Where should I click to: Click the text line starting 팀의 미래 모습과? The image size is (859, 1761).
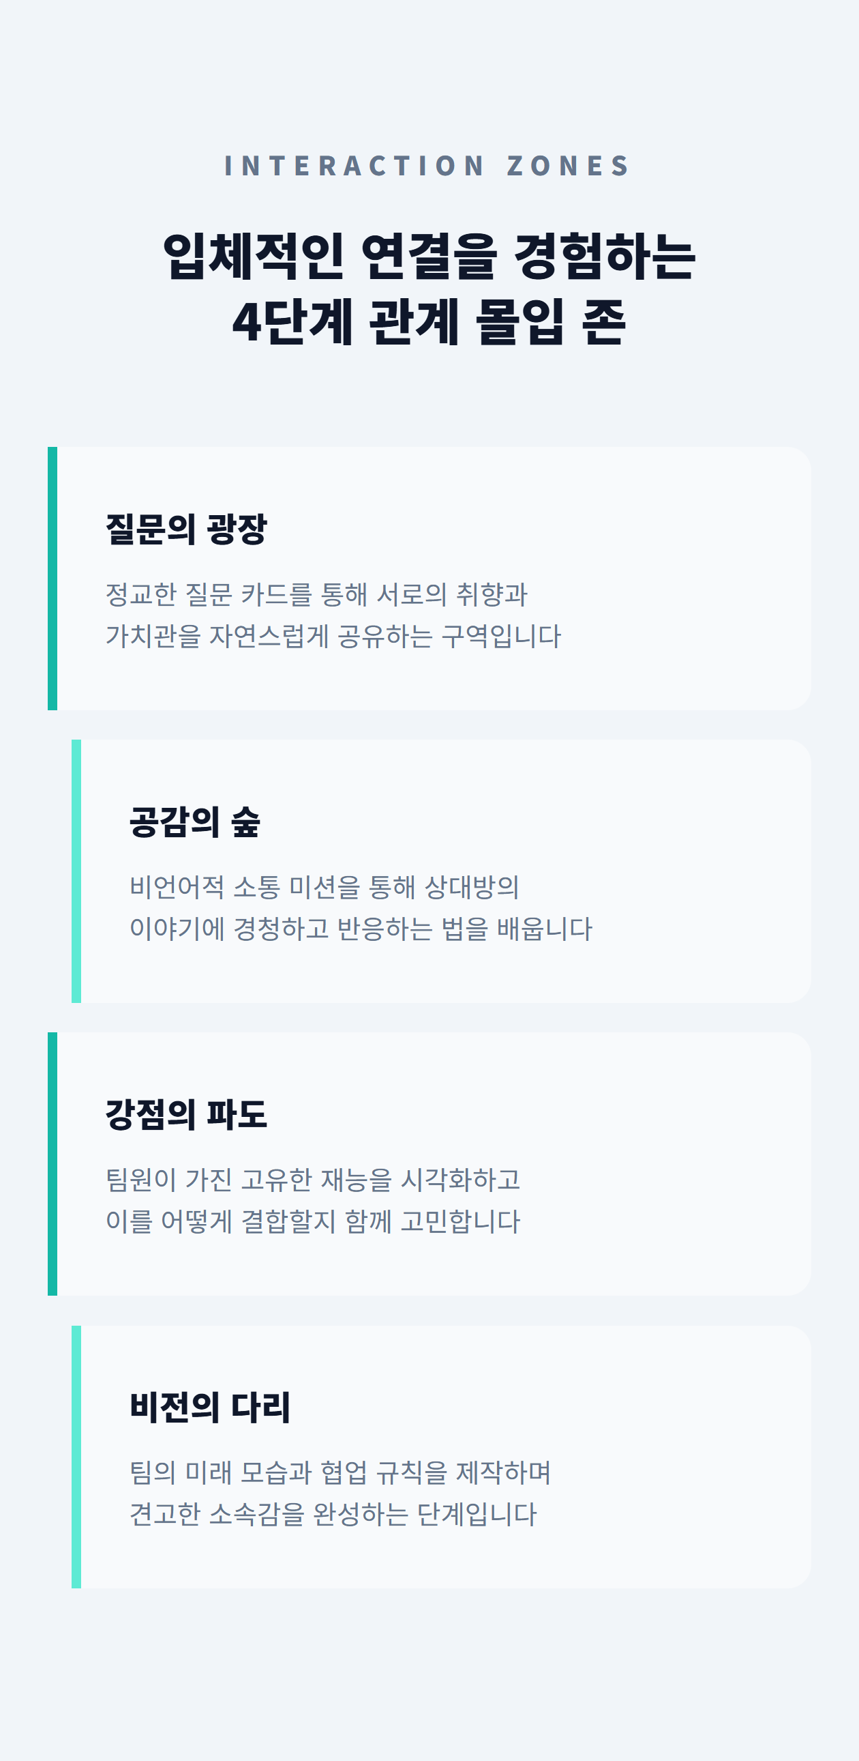340,1472
